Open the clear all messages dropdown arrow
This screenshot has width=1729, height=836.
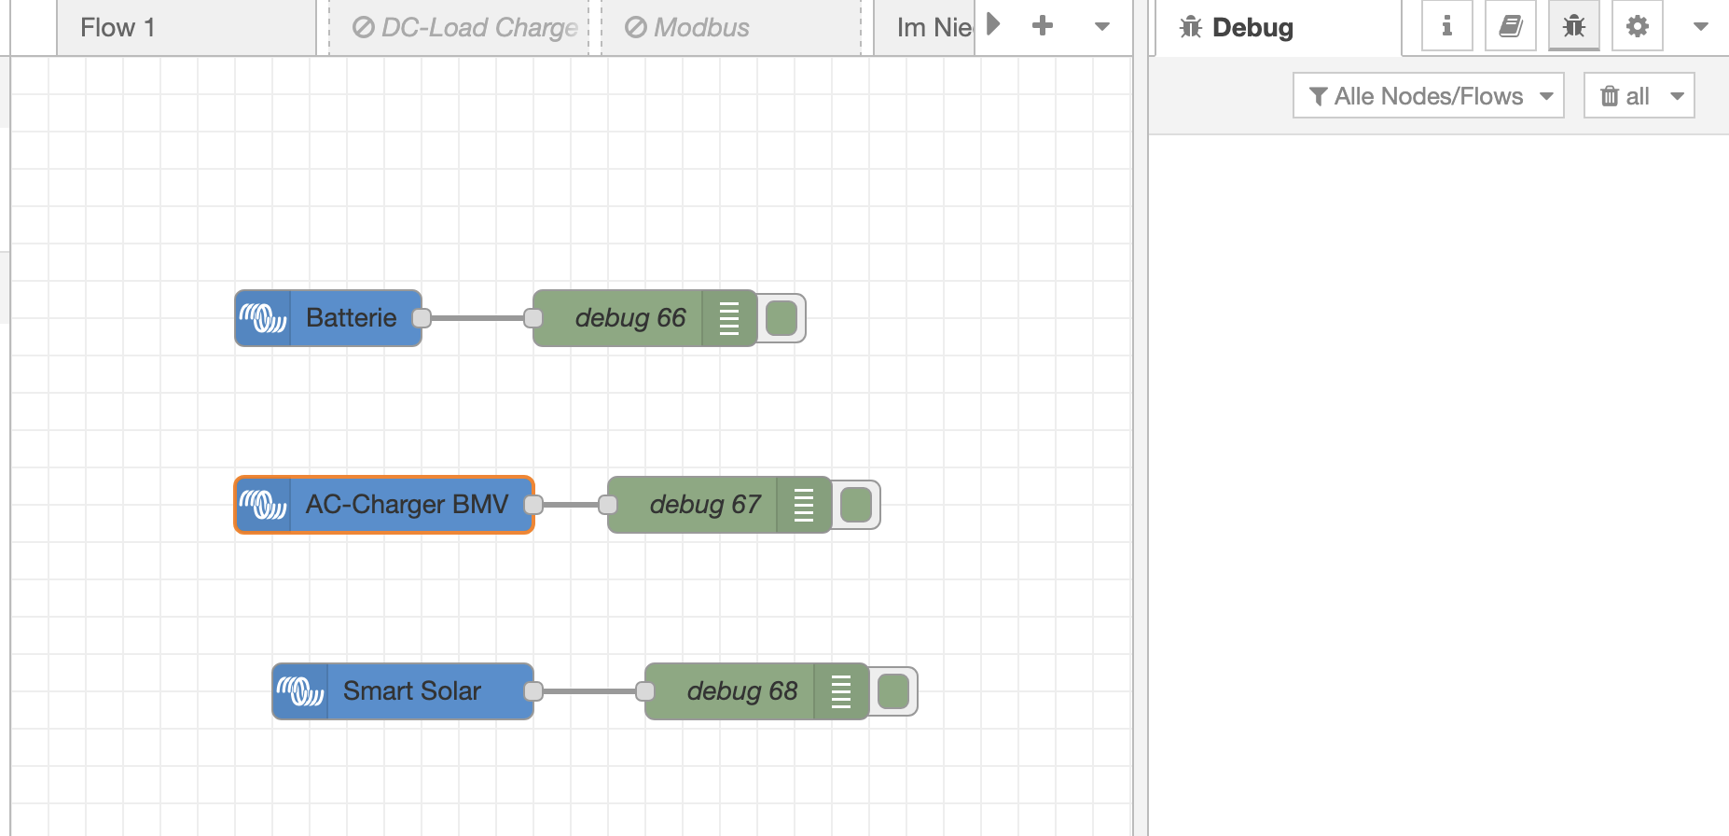tap(1677, 96)
